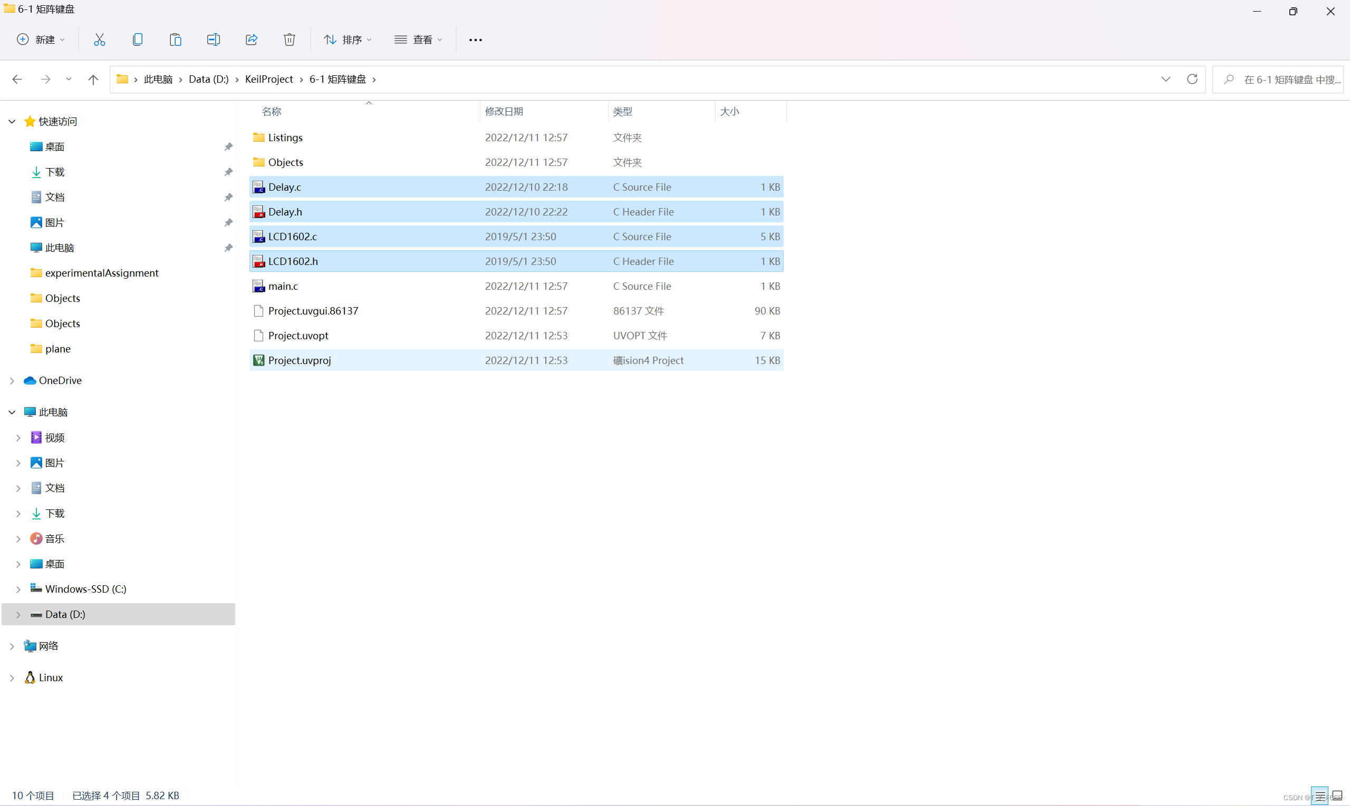This screenshot has height=806, width=1350.
Task: Open the 排序 sort menu
Action: pyautogui.click(x=348, y=40)
